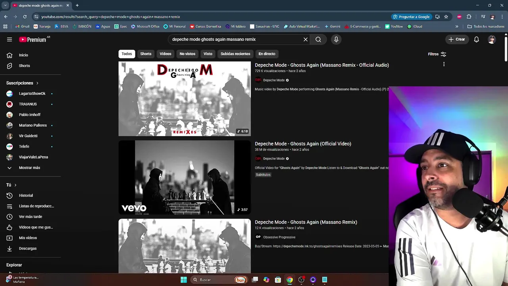The height and width of the screenshot is (286, 508).
Task: Open the YouTube hamburger guide menu
Action: [10, 39]
